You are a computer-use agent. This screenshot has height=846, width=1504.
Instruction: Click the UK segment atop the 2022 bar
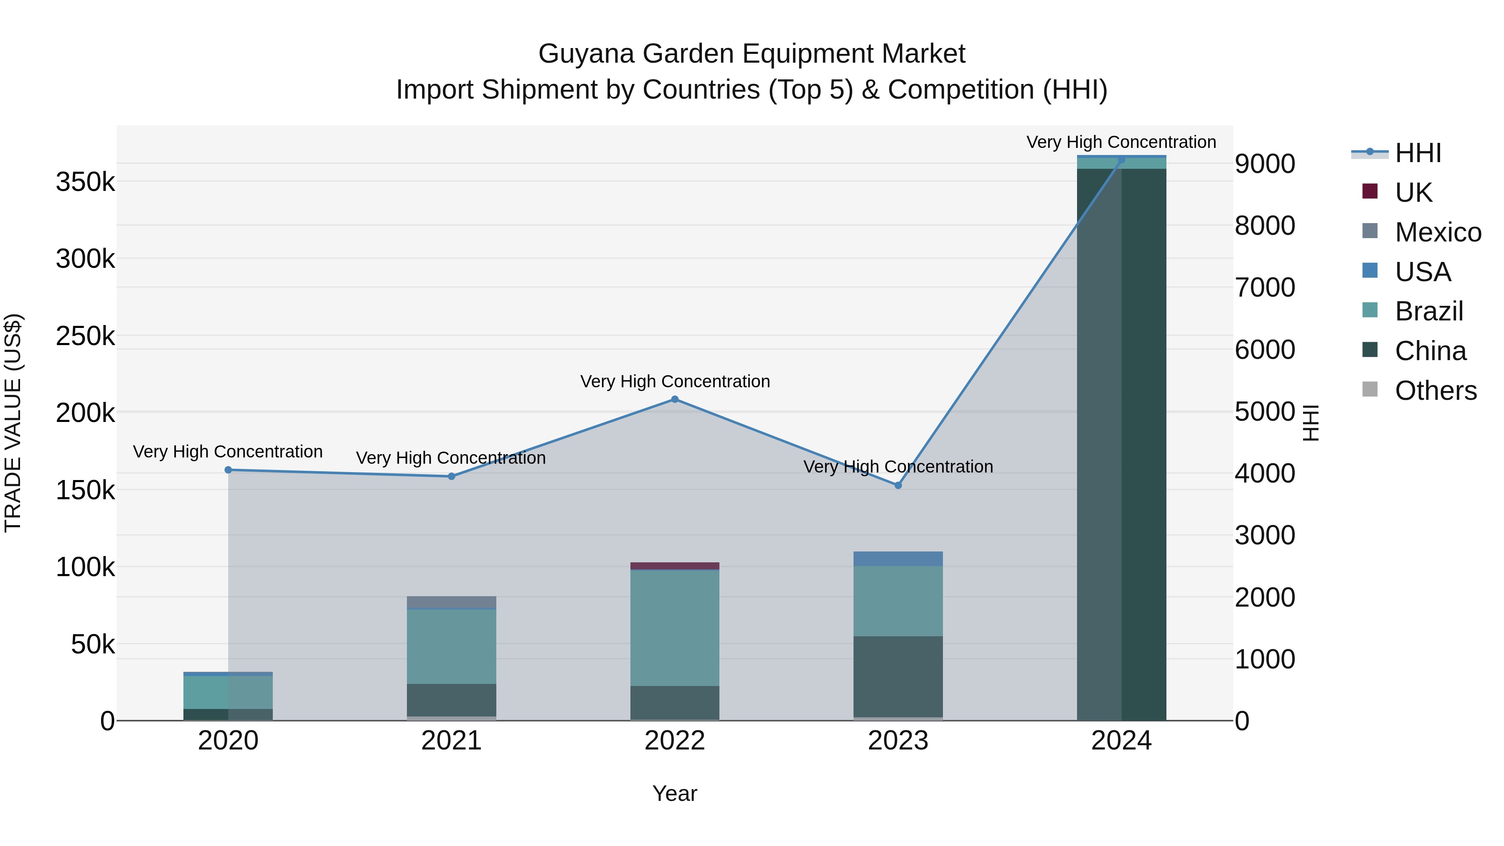[675, 566]
